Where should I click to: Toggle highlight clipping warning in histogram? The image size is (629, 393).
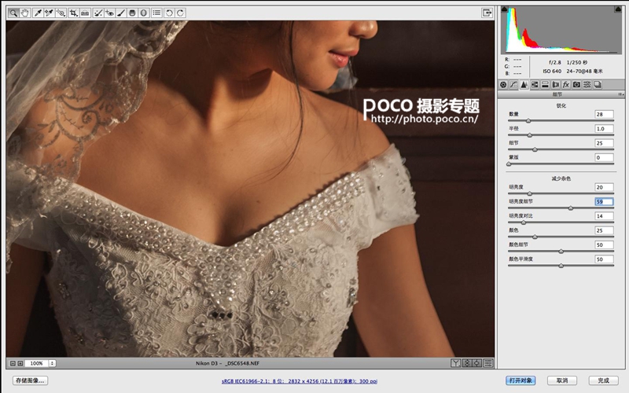pyautogui.click(x=618, y=9)
